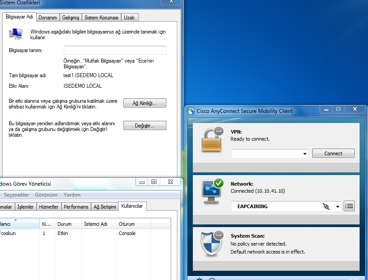Select the Kullanıcılar tab
The image size is (368, 280).
(132, 206)
